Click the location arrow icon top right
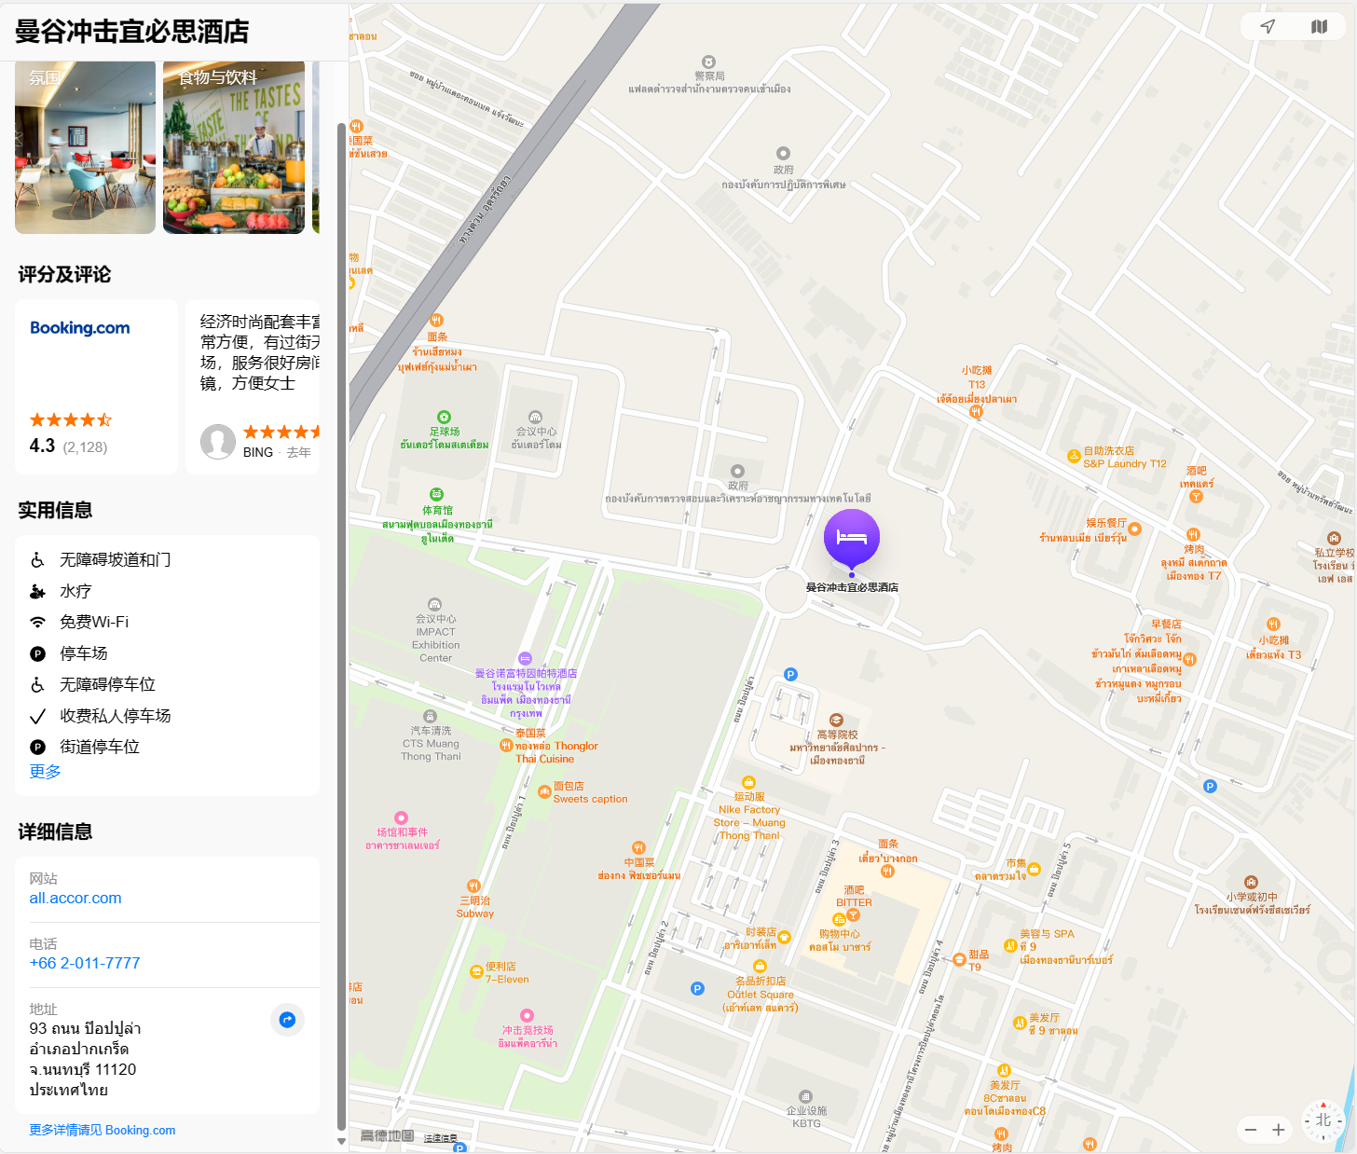This screenshot has height=1154, width=1357. (1268, 26)
